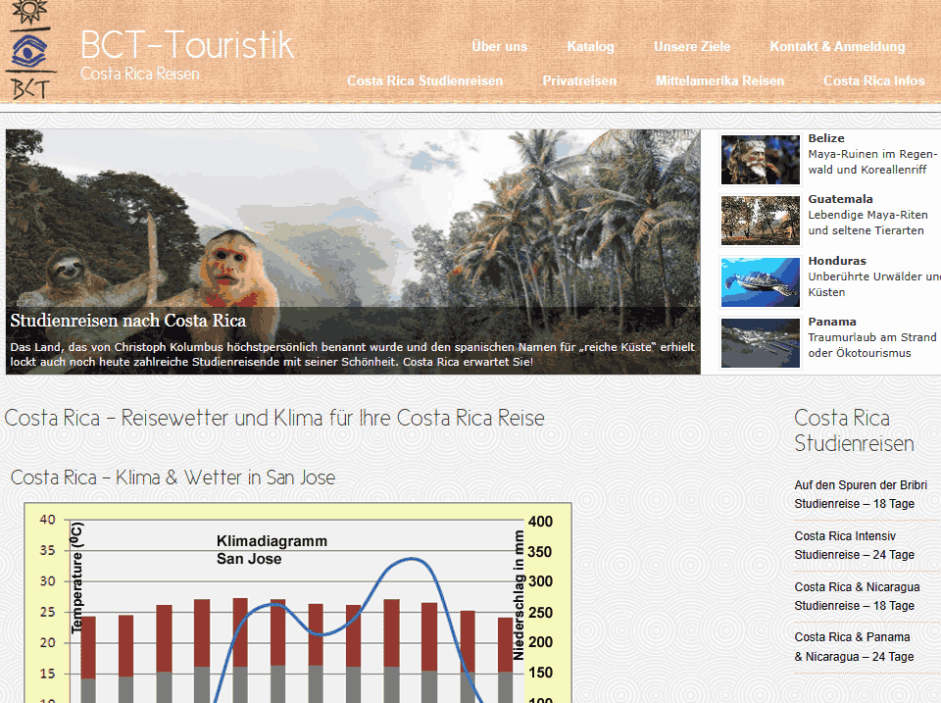This screenshot has height=703, width=941.
Task: Open 'Costa Rica & Nicaragua' Studienreise link
Action: (x=857, y=596)
